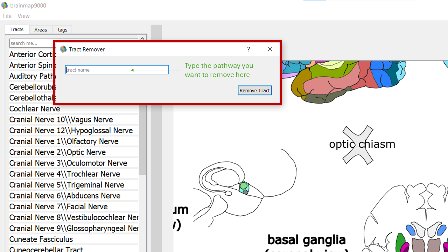The image size is (448, 252).
Task: Select Cuneate Fasciculus from the tract list
Action: [x=41, y=239]
